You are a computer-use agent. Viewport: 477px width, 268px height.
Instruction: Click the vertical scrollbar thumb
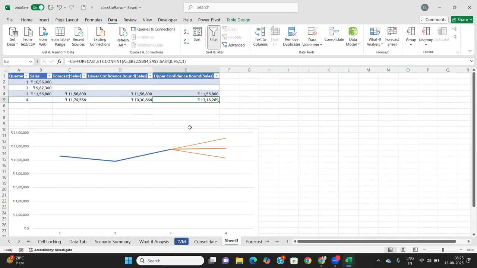point(474,140)
